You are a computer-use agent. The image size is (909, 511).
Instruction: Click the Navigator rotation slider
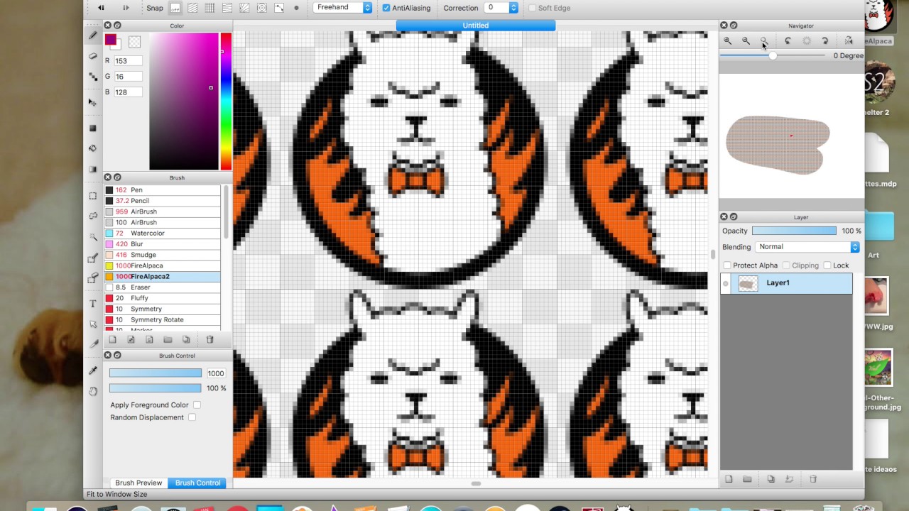[773, 55]
